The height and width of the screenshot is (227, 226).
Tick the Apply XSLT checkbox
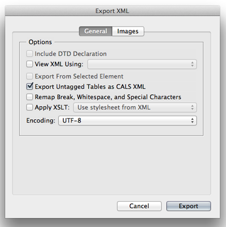tap(29, 107)
